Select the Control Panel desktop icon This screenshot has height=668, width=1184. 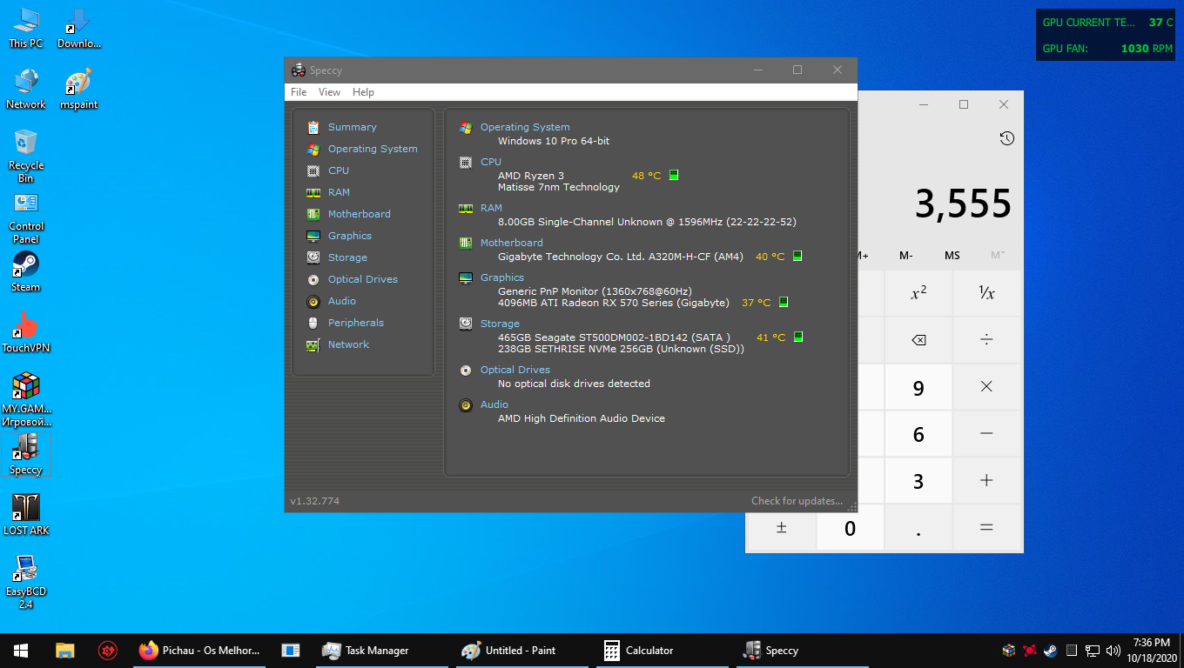click(26, 217)
